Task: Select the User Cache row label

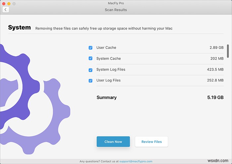Action: pyautogui.click(x=106, y=48)
